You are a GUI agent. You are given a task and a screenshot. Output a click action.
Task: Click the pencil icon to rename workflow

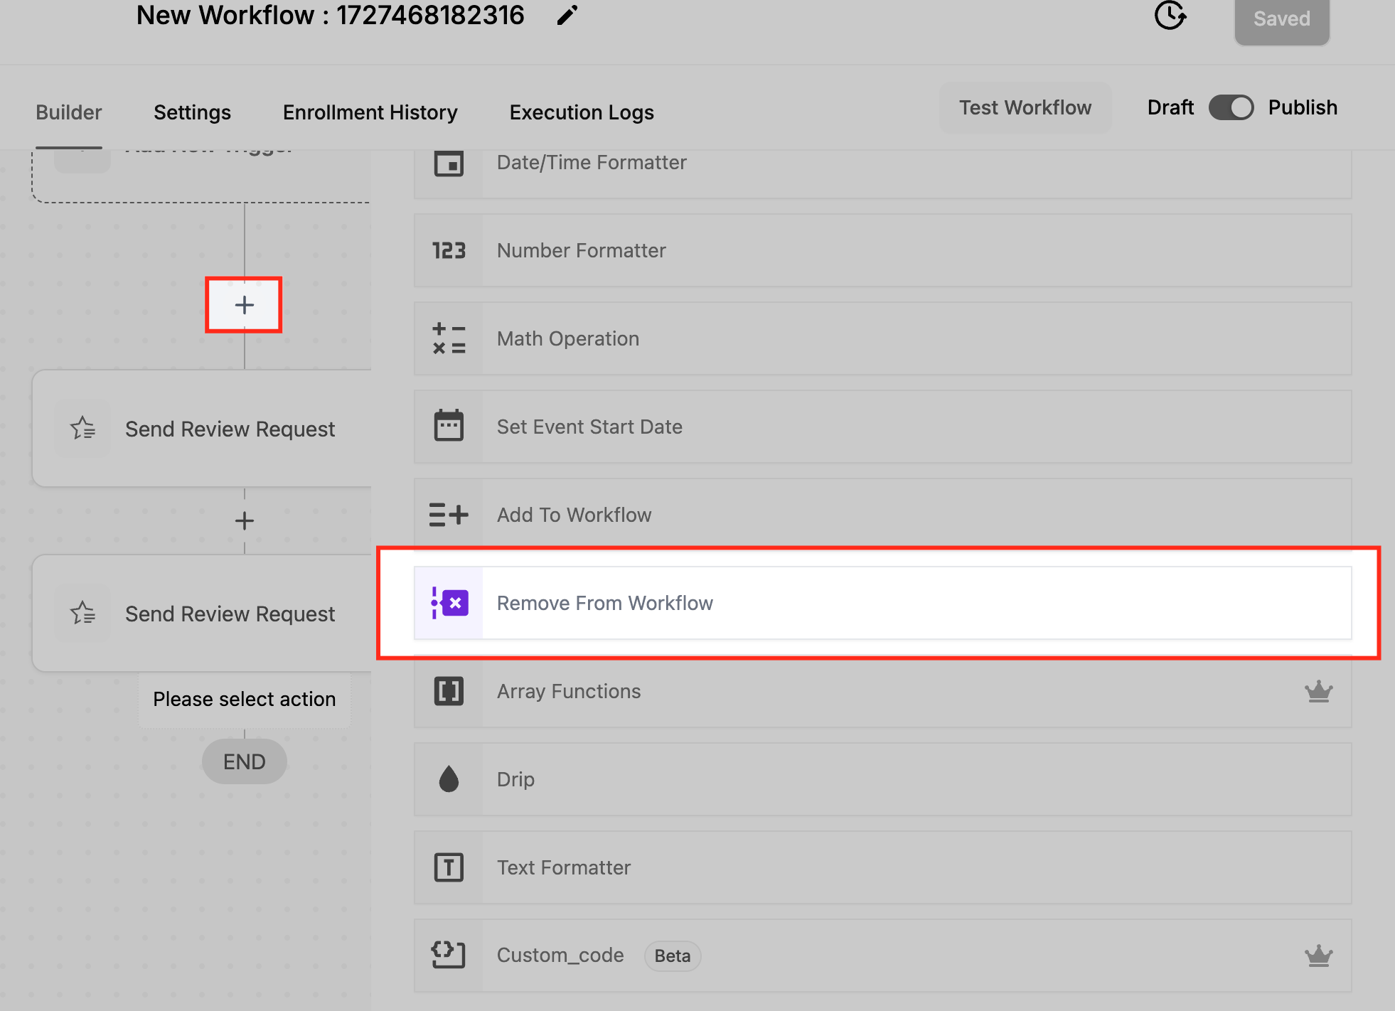click(567, 16)
